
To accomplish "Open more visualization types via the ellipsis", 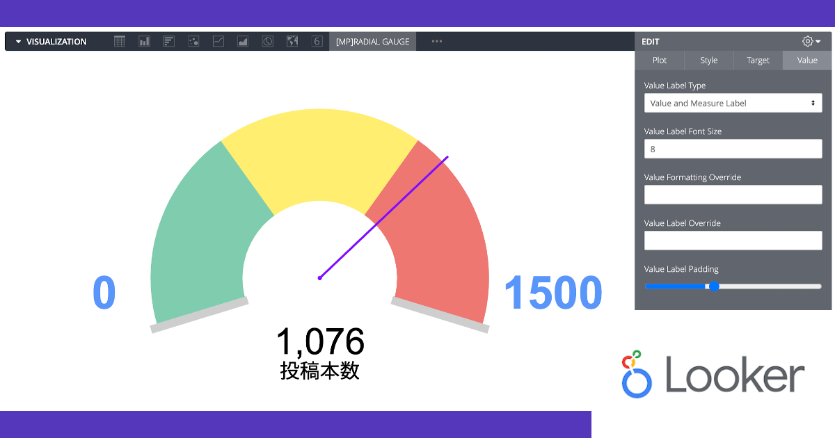I will (x=437, y=42).
